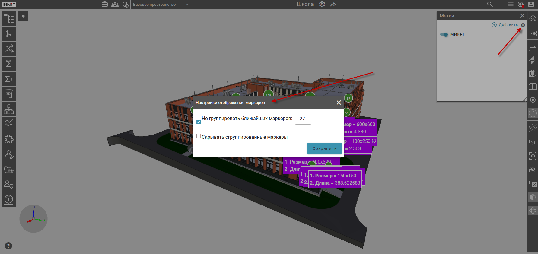Open the user profile menu
The width and height of the screenshot is (538, 254).
531,4
